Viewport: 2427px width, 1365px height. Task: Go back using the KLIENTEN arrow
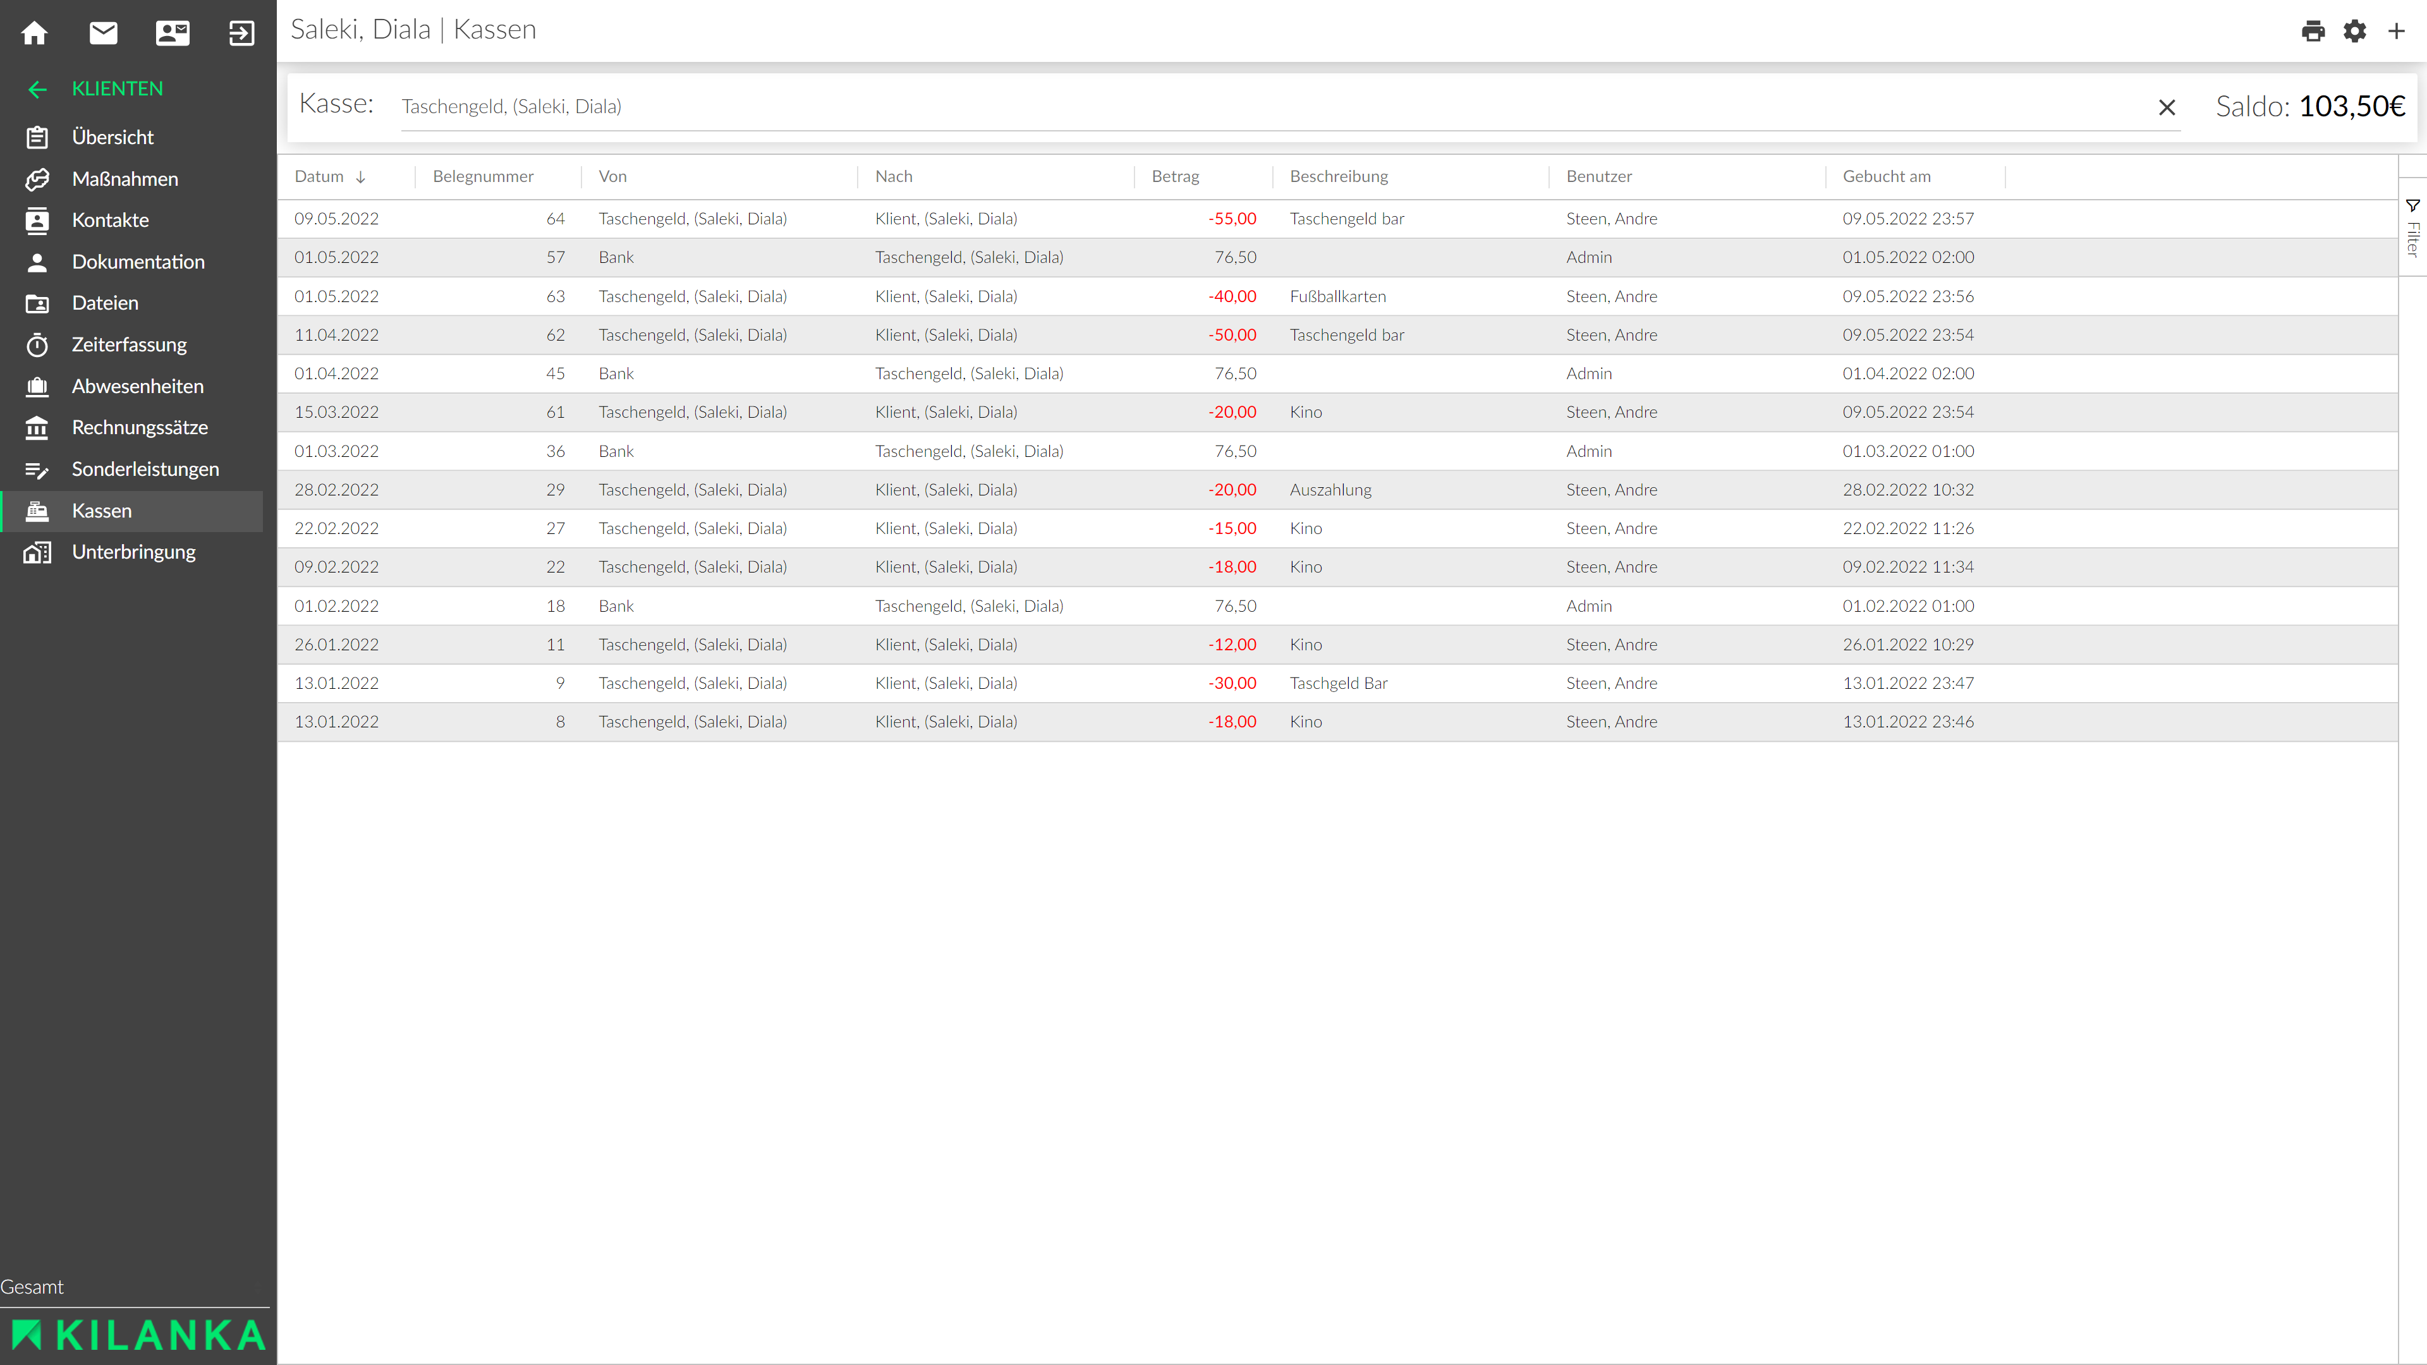[38, 90]
